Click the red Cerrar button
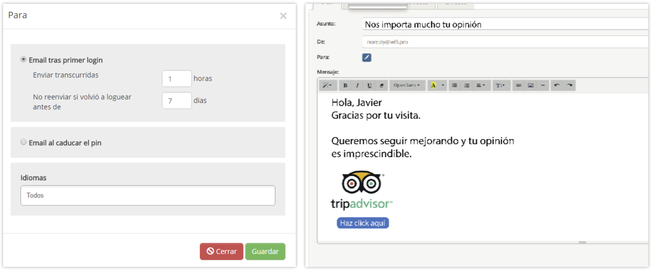This screenshot has width=652, height=270. [221, 252]
